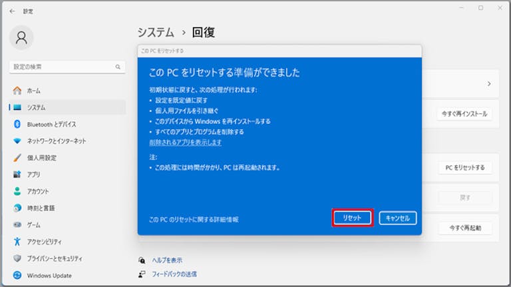The image size is (511, 287).
Task: Open 個人用設定 paintbrush icon
Action: (17, 158)
